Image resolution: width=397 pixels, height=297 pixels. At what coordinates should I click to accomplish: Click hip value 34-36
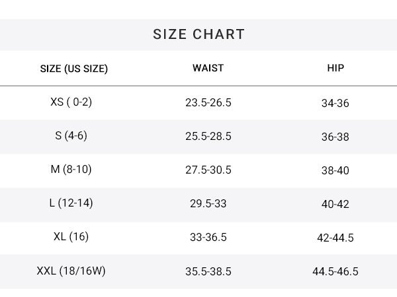(x=335, y=103)
